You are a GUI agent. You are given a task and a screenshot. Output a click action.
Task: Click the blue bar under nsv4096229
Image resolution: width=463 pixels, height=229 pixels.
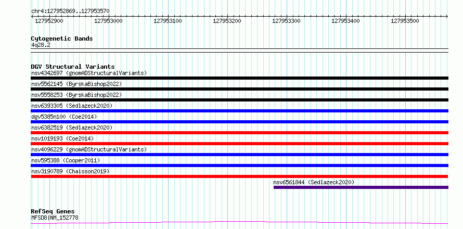[x=240, y=155]
